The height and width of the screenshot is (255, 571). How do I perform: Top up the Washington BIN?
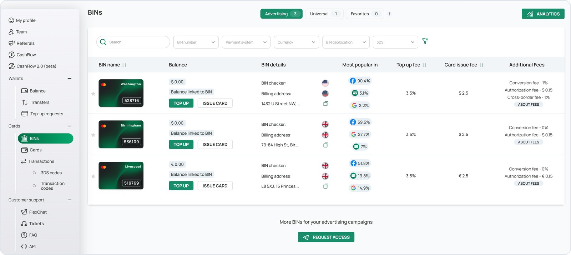pos(181,103)
